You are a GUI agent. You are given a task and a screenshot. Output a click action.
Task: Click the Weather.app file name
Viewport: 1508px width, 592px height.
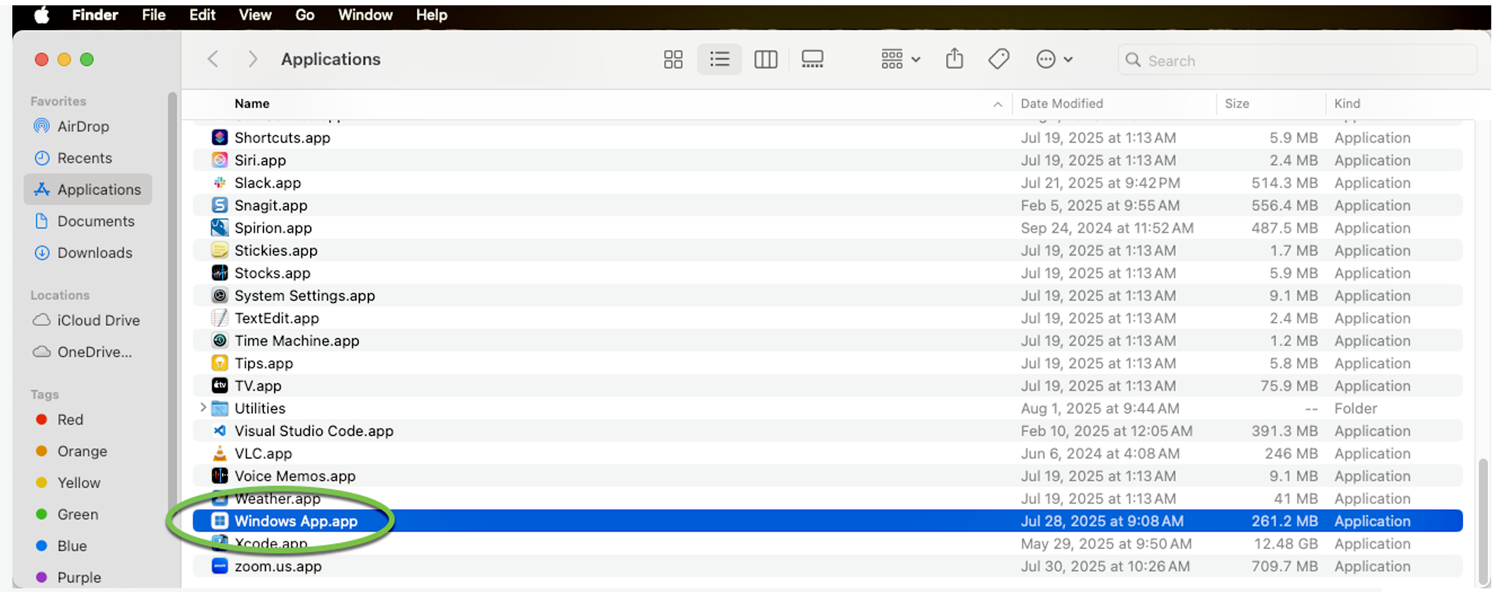click(x=277, y=498)
